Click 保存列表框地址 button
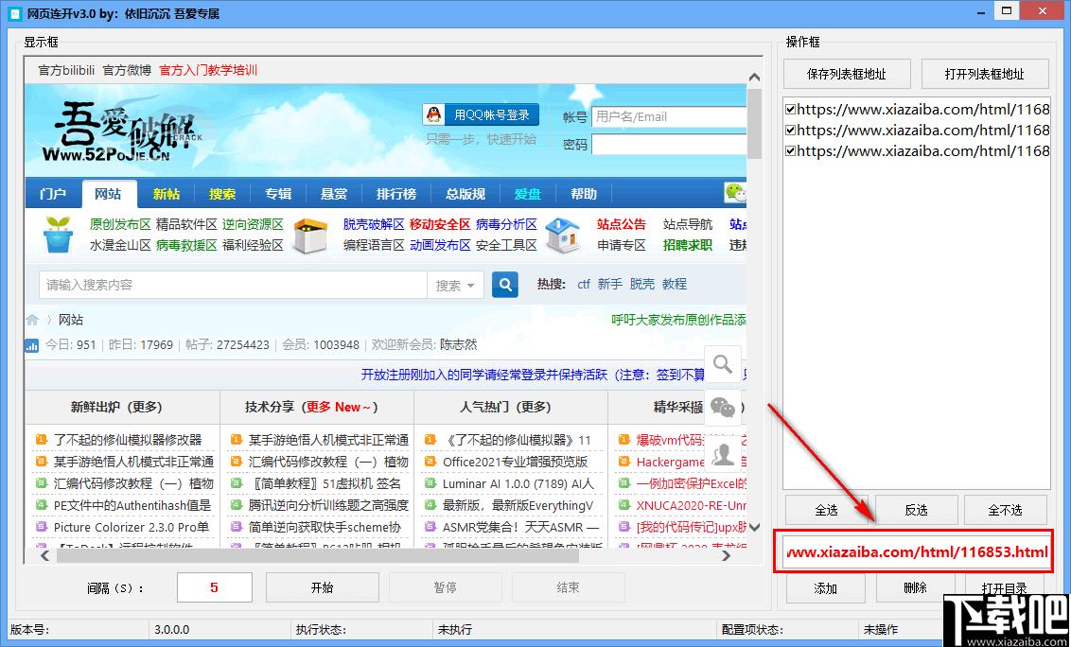Screen dimensions: 1071x647 pyautogui.click(x=847, y=74)
